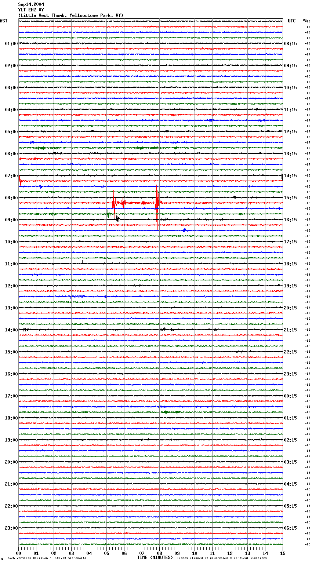This screenshot has width=312, height=563.
Task: Click the blue event blip near minute 09:30
Action: [185, 230]
